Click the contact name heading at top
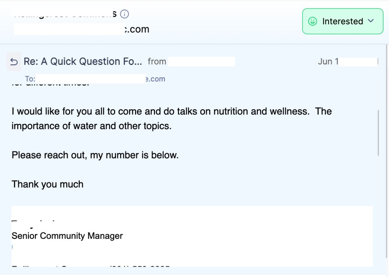 click(65, 14)
